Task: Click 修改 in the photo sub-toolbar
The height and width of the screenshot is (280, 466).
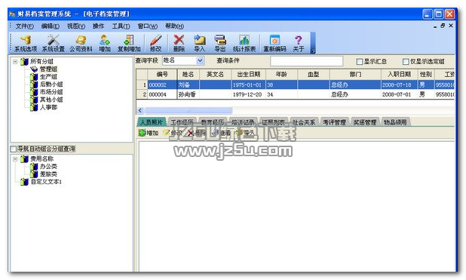Action: tap(173, 133)
